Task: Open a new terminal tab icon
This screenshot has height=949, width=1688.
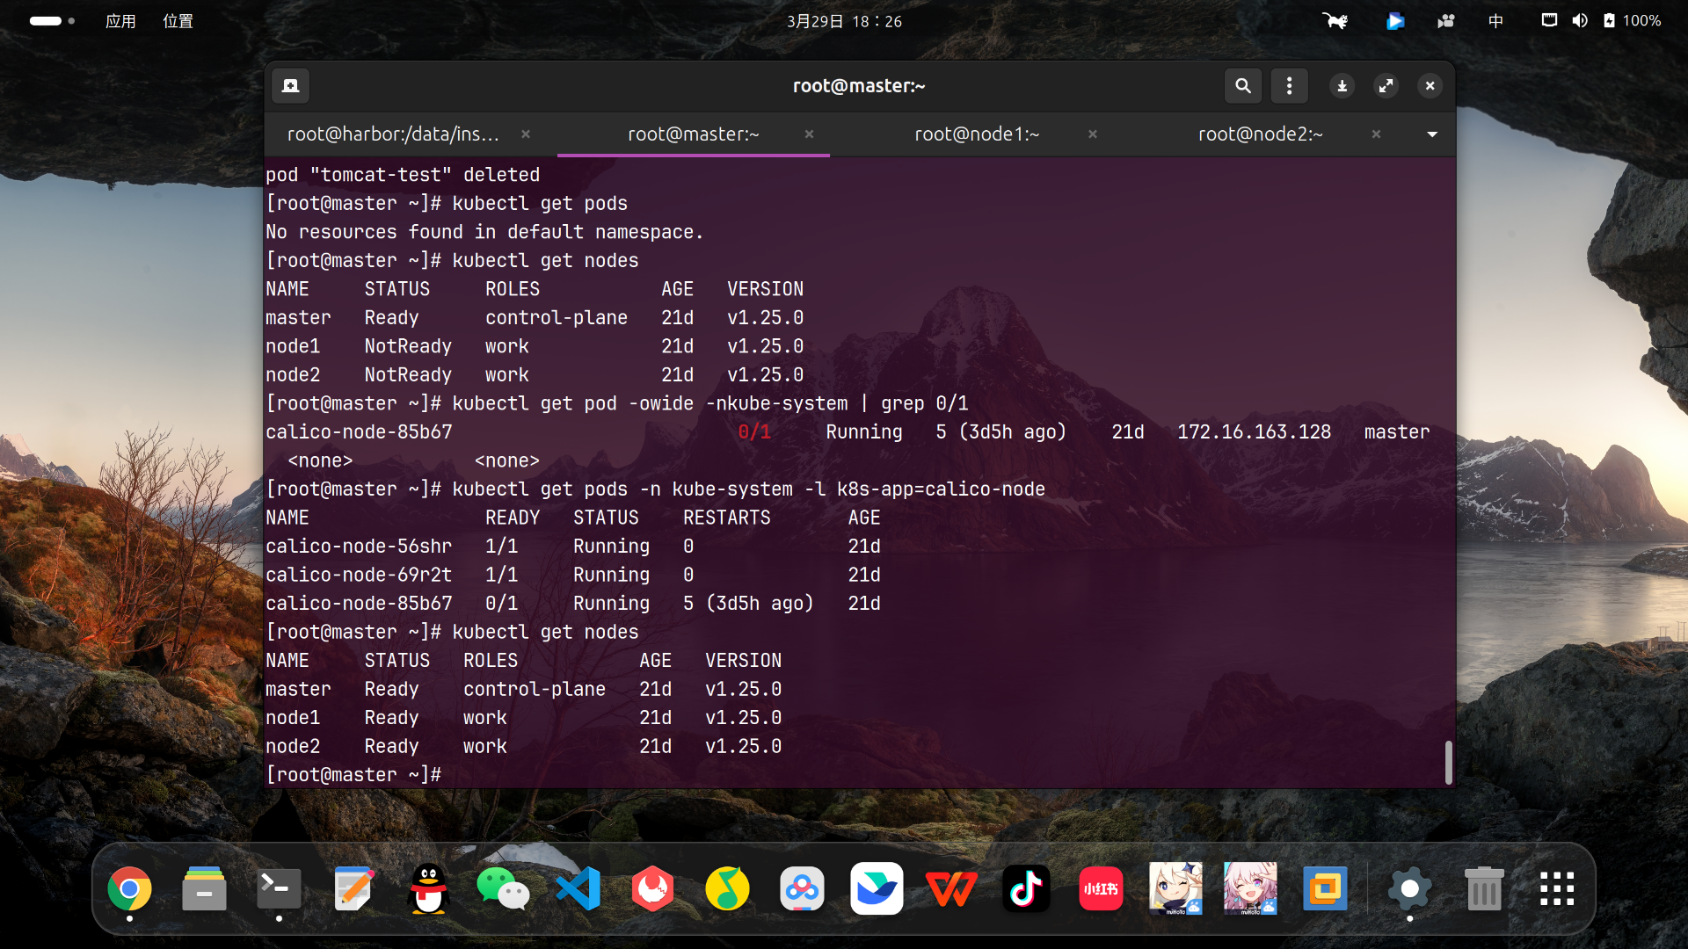Action: pos(291,85)
